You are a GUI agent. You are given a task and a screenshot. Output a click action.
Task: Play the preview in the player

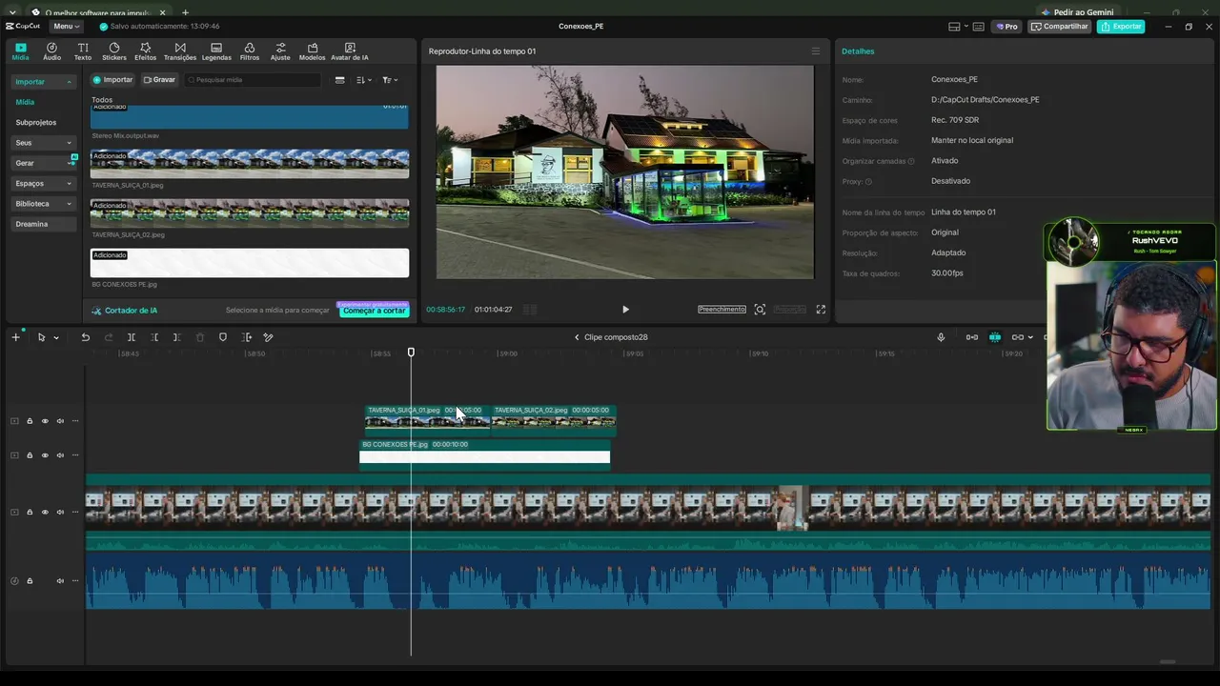tap(625, 310)
